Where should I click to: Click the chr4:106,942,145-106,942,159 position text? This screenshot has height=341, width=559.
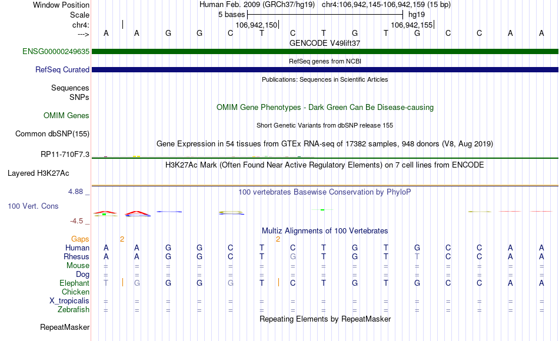click(386, 5)
